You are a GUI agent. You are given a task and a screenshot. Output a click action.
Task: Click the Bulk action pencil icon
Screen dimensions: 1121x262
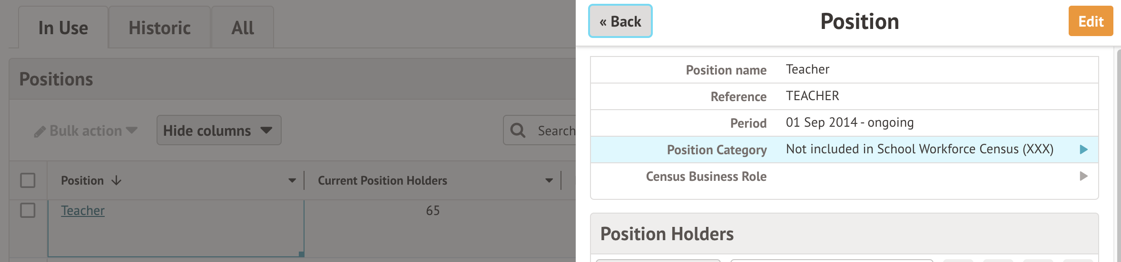[x=40, y=131]
